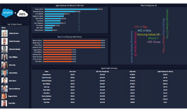Select Deborah Manley row in sales summary
Image resolution: width=187 pixels, height=112 pixels.
click(x=109, y=81)
